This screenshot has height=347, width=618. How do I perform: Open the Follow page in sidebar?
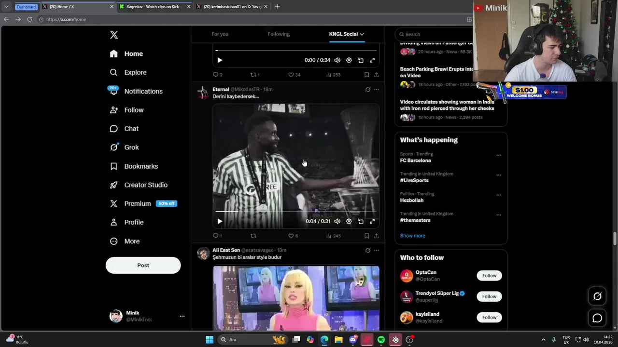127,110
